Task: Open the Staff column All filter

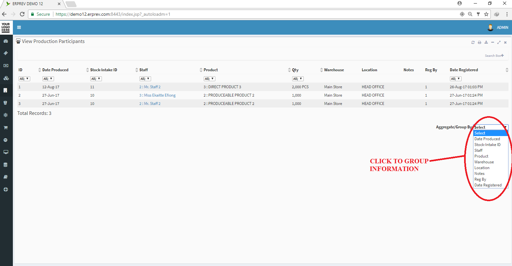Action: pos(145,79)
